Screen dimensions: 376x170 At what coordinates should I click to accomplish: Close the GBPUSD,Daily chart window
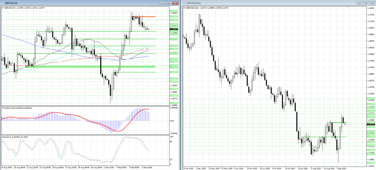pos(372,3)
